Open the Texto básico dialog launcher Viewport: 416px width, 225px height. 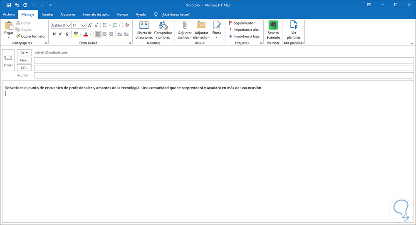click(x=130, y=43)
